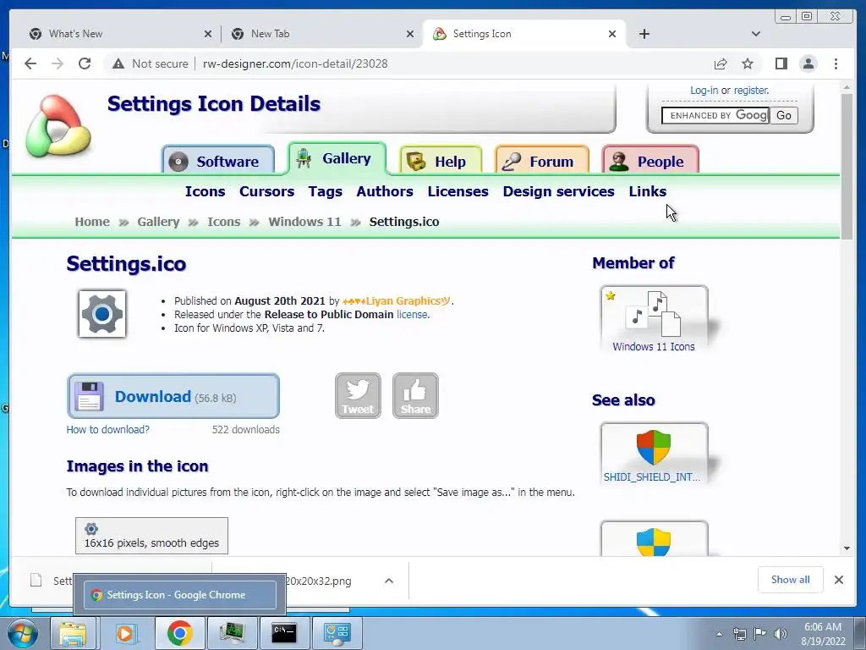The height and width of the screenshot is (650, 866).
Task: Click the volume speaker tray icon
Action: (x=781, y=633)
